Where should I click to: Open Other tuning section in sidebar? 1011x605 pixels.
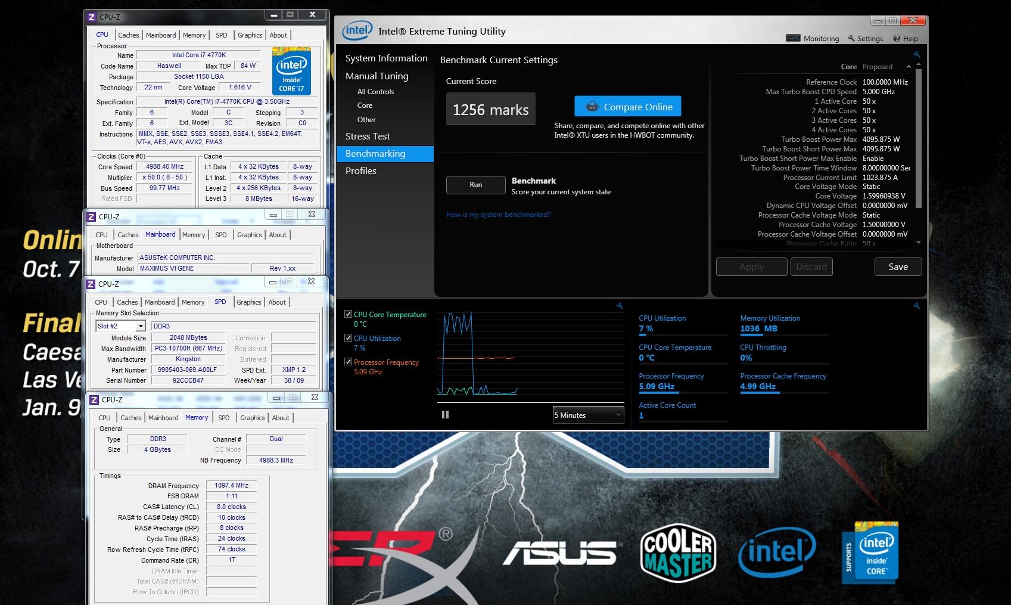click(366, 120)
